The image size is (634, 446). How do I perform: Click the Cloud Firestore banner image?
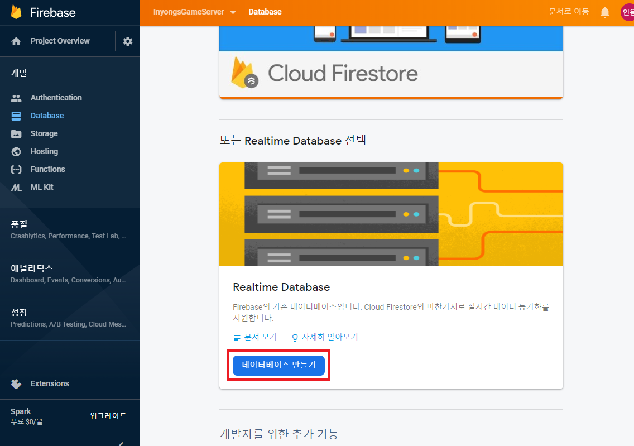click(391, 62)
